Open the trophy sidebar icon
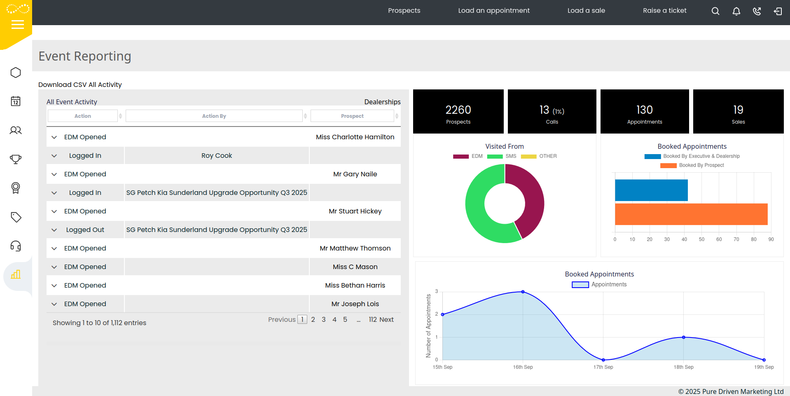Screen dimensions: 790x396 pos(16,159)
